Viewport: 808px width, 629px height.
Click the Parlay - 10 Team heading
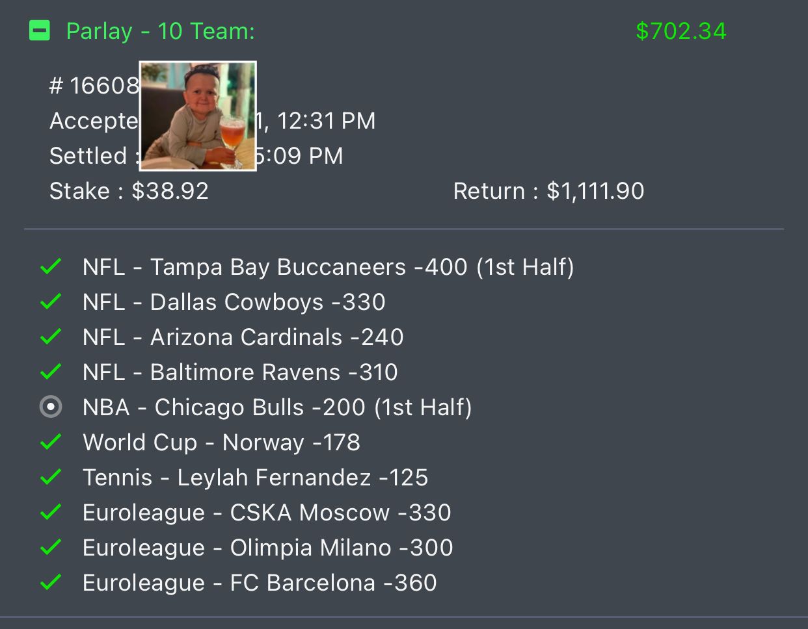160,31
